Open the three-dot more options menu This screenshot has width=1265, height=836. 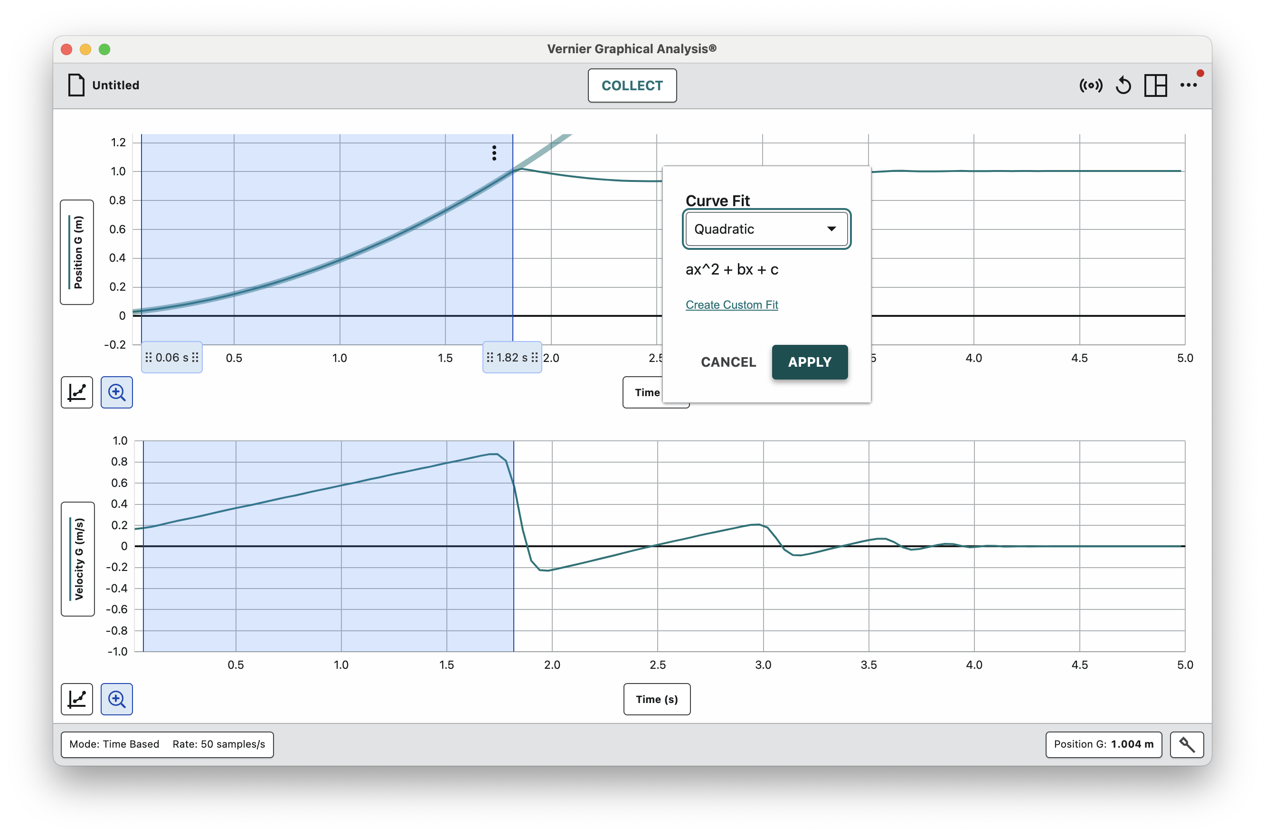[1188, 85]
